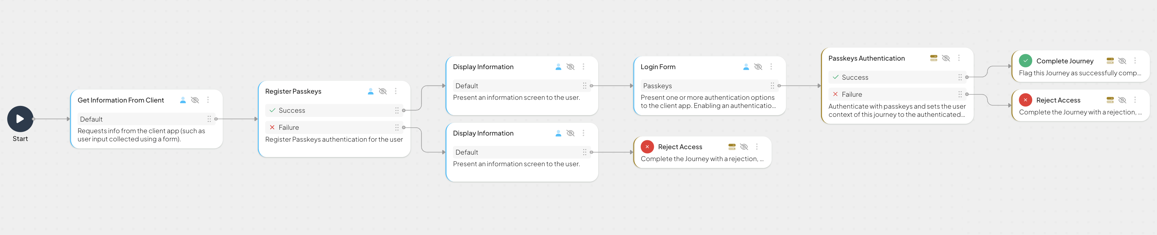Open three-dot menu on Get Information From Client

coord(208,100)
